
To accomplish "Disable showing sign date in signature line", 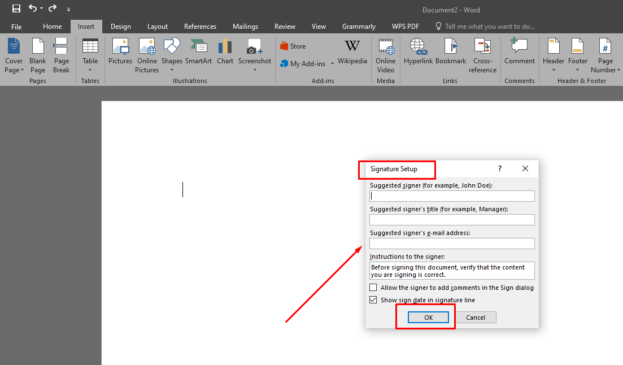I will coord(373,299).
